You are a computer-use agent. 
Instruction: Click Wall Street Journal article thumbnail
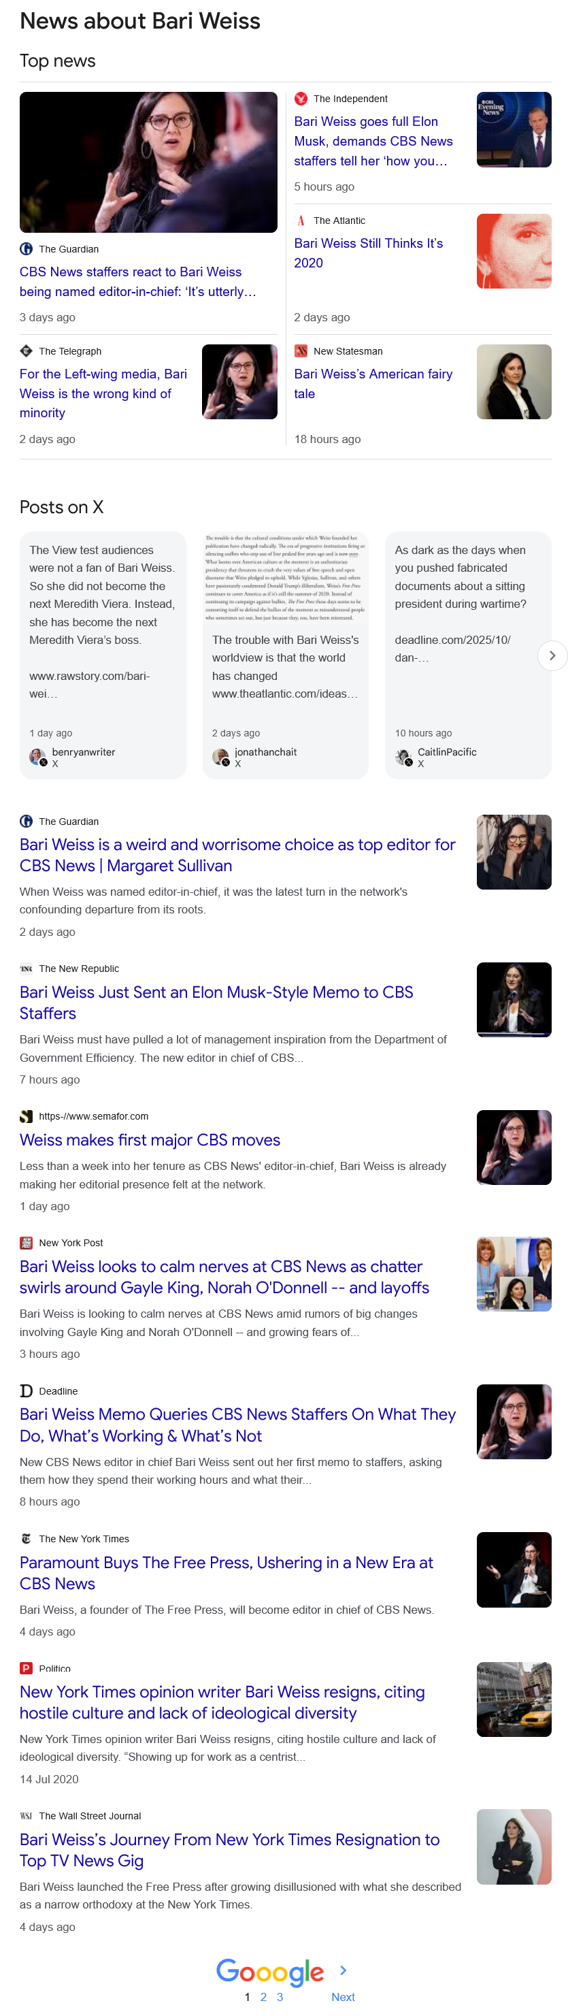point(514,1846)
